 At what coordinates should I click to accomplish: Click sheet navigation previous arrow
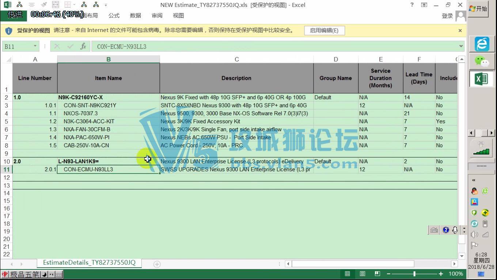[x=12, y=264]
